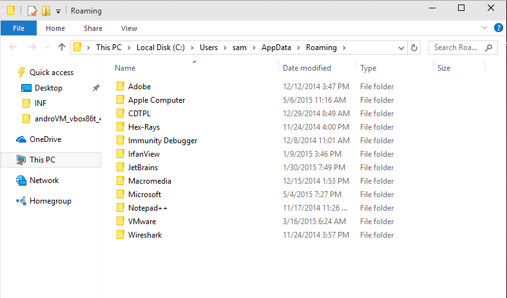Click the date 3/16/2015 6:24 AM

click(314, 222)
